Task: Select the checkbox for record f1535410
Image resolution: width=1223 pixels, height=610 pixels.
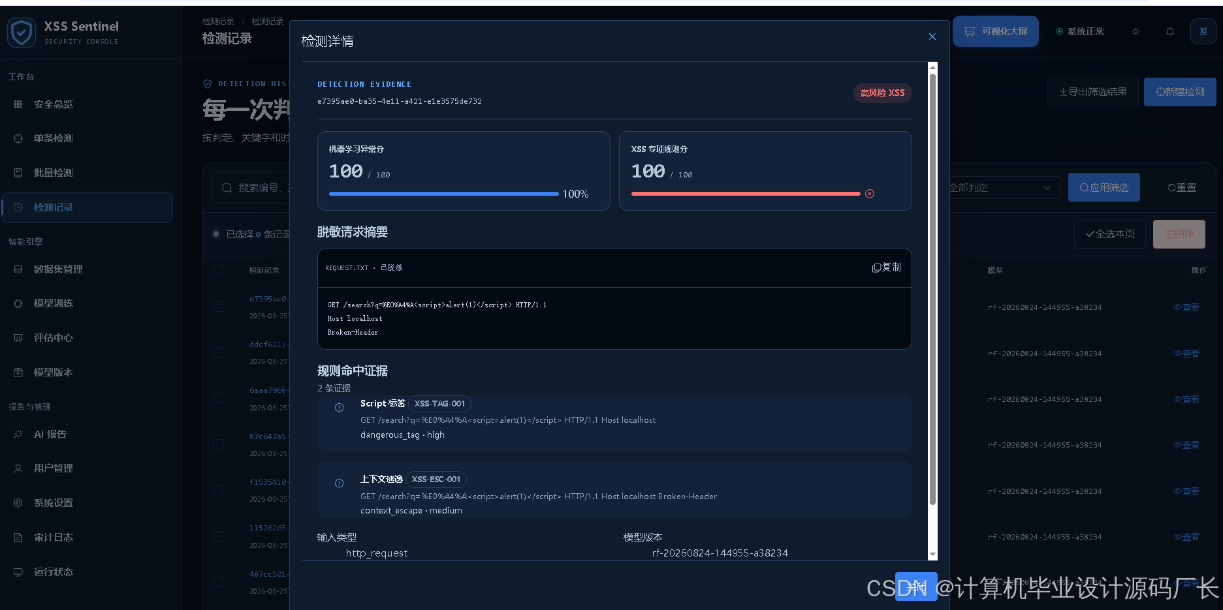Action: (218, 491)
